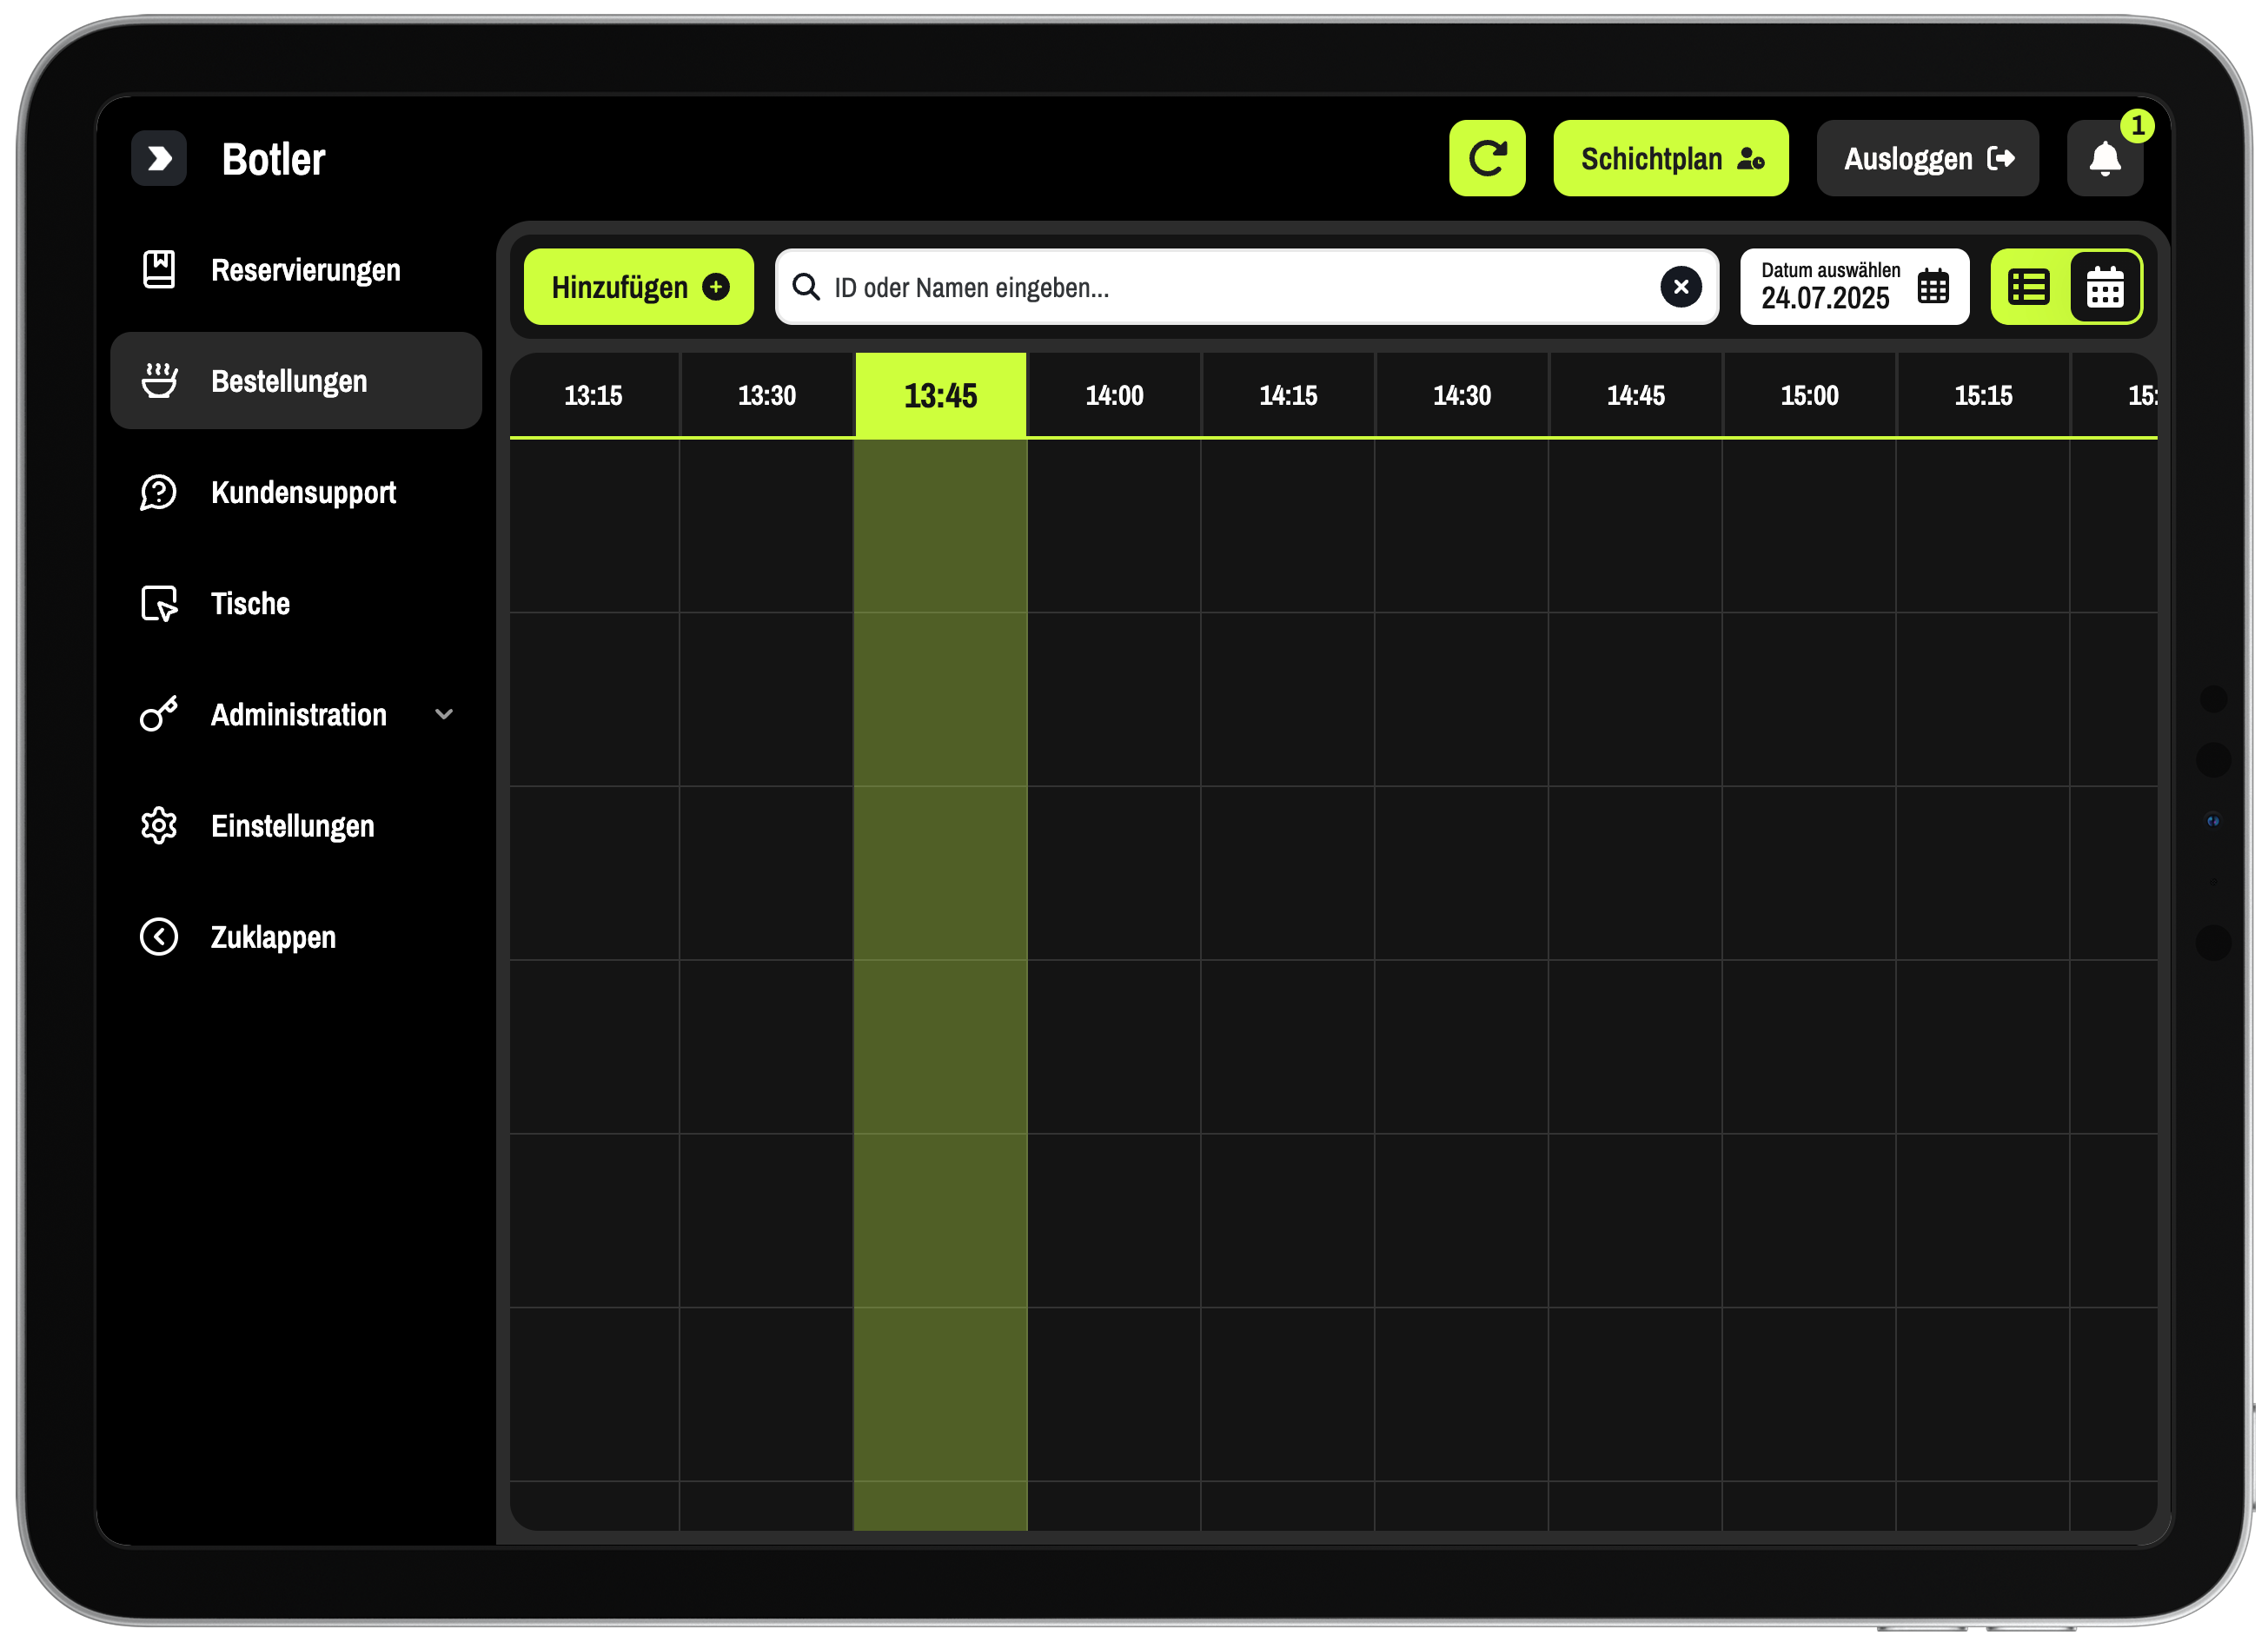This screenshot has width=2268, height=1642.
Task: Open the Kundensupport page
Action: tap(303, 492)
